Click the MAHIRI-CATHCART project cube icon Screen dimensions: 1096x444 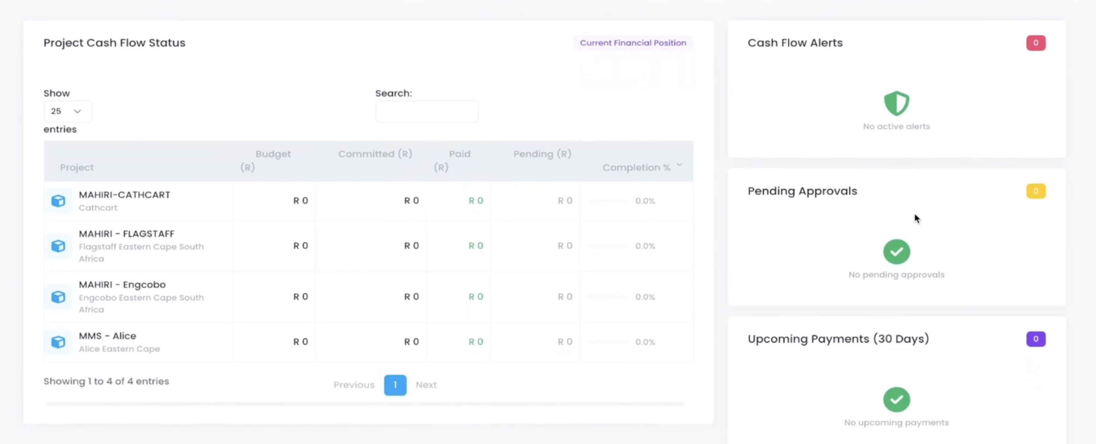pyautogui.click(x=58, y=201)
